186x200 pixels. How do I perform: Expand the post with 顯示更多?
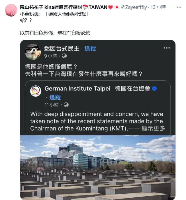154,128
